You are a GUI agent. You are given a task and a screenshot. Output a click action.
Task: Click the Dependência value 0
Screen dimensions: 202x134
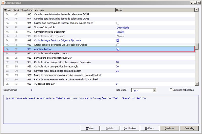[32, 90]
